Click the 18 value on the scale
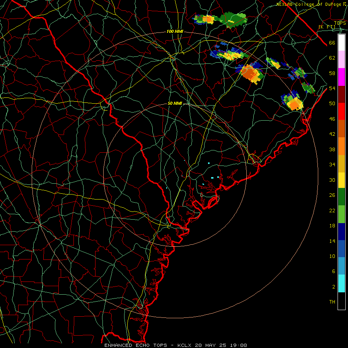The width and height of the screenshot is (348, 348). tap(332, 226)
